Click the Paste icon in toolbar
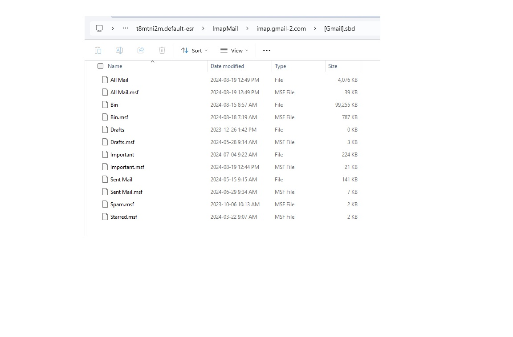This screenshot has height=337, width=513. [98, 50]
